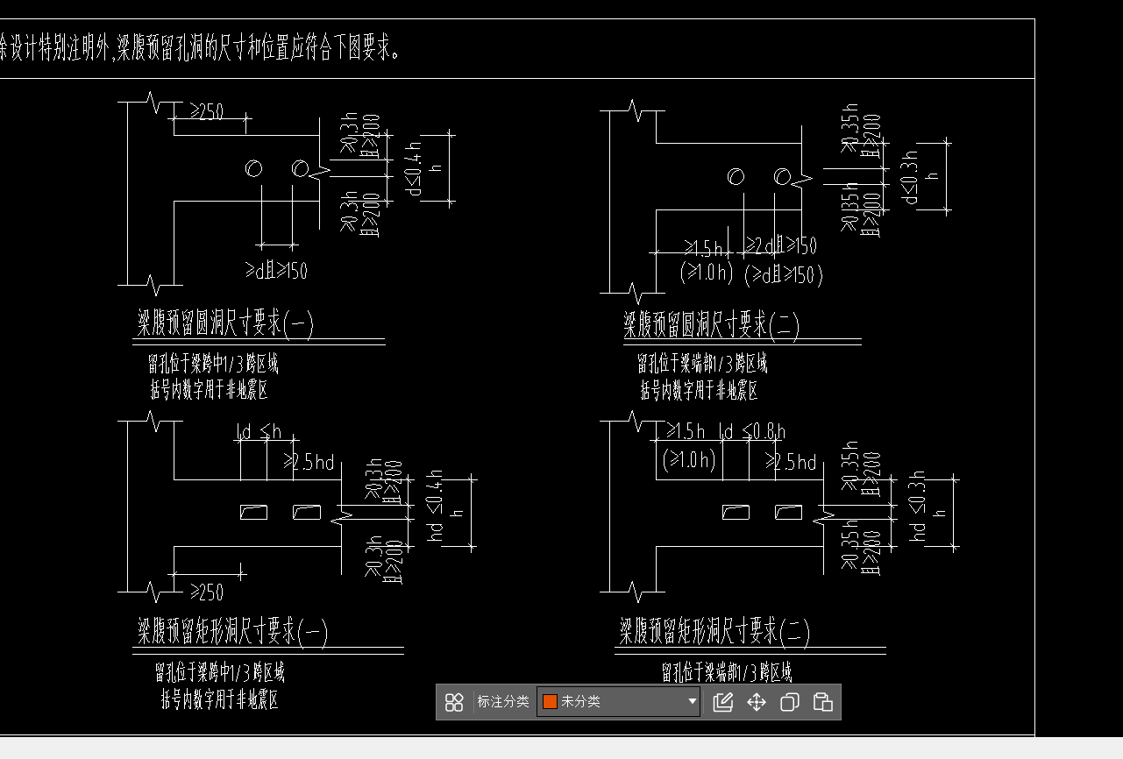Click 留孔位于梁跨中1/3跨区域 under 矩形洞尺寸要求(一)
Image resolution: width=1123 pixels, height=759 pixels.
point(220,672)
